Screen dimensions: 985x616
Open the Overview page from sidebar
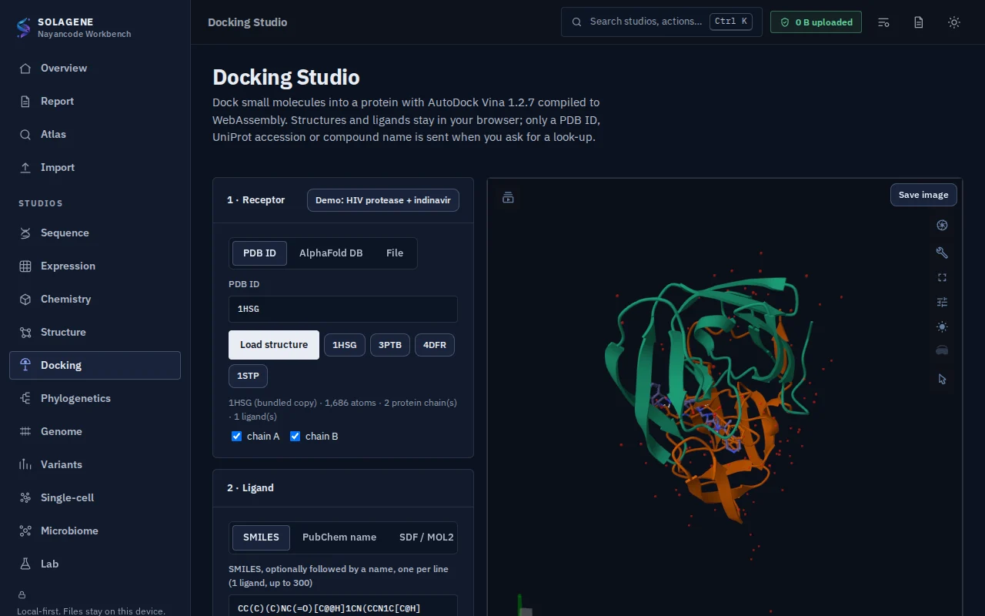[x=95, y=68]
